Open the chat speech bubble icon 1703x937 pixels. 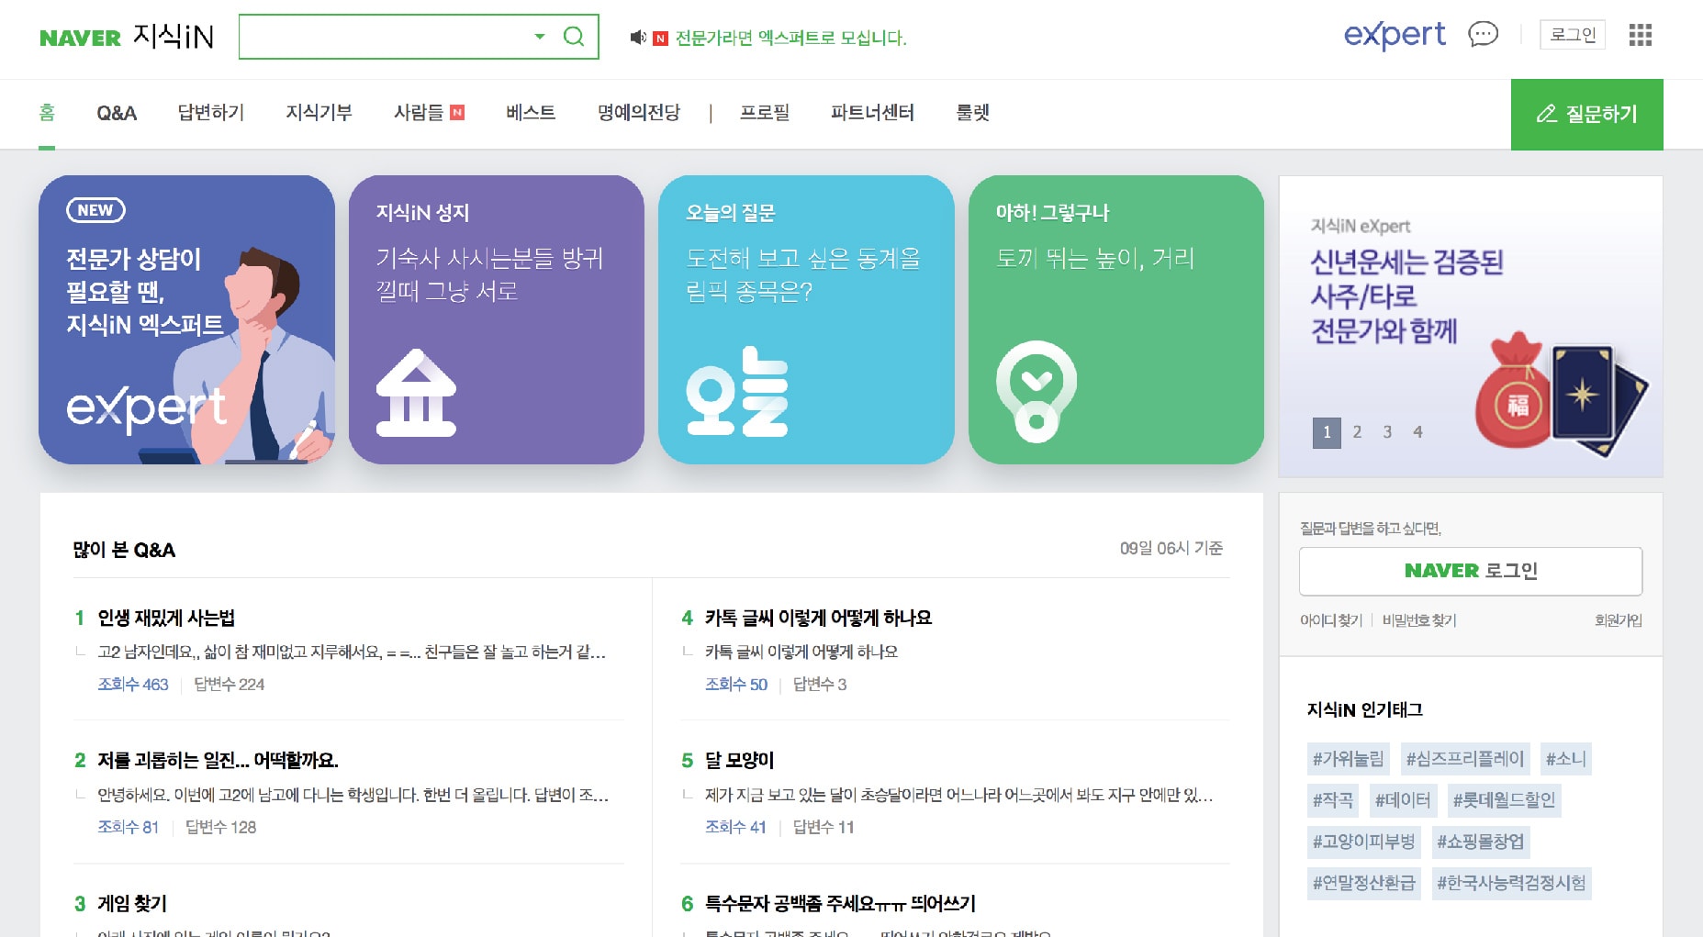1483,35
